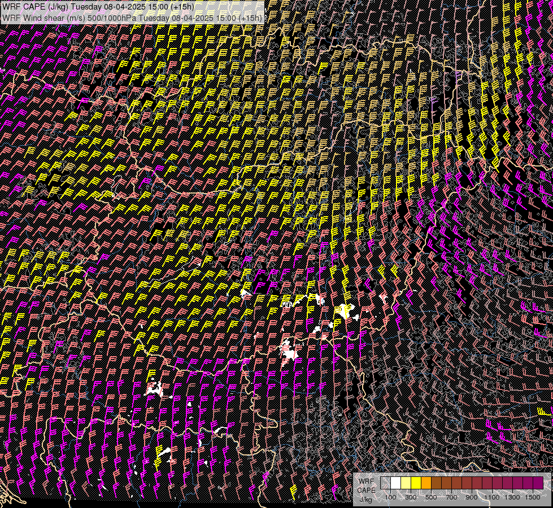553x508 pixels.
Task: Click the J/kg unit label in the legend
Action: tap(365, 500)
